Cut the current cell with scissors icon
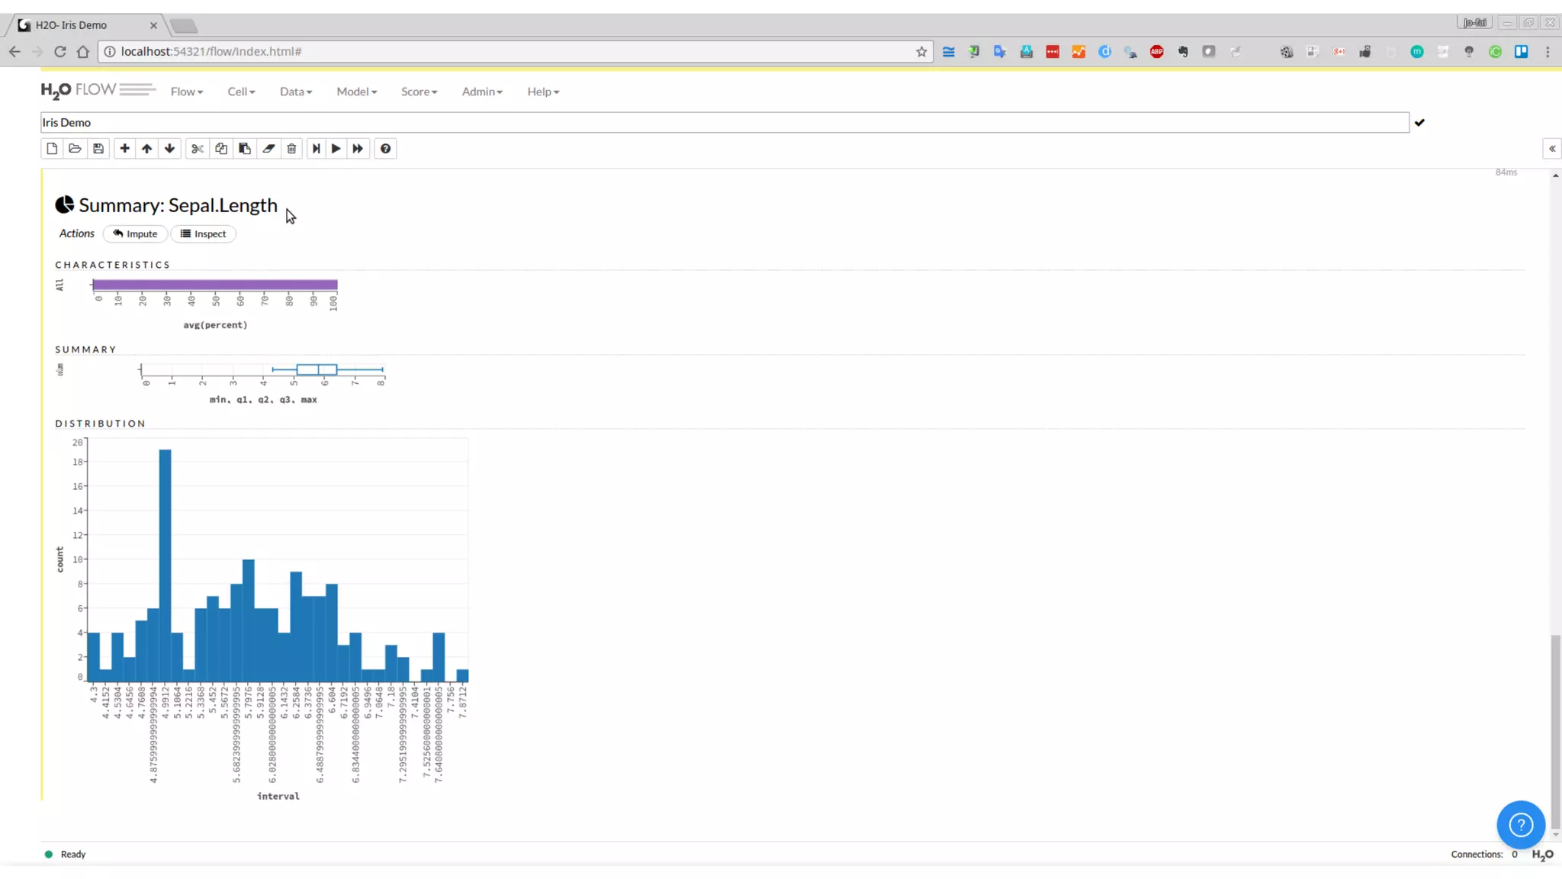Viewport: 1562px width, 879px height. tap(198, 149)
